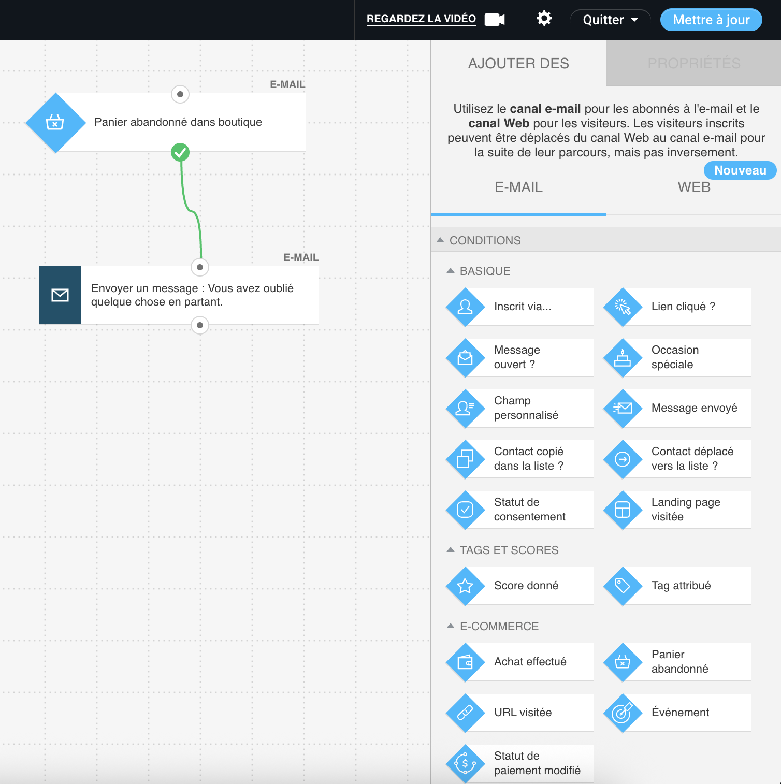Collapse the CONDITIONS section

pyautogui.click(x=441, y=240)
